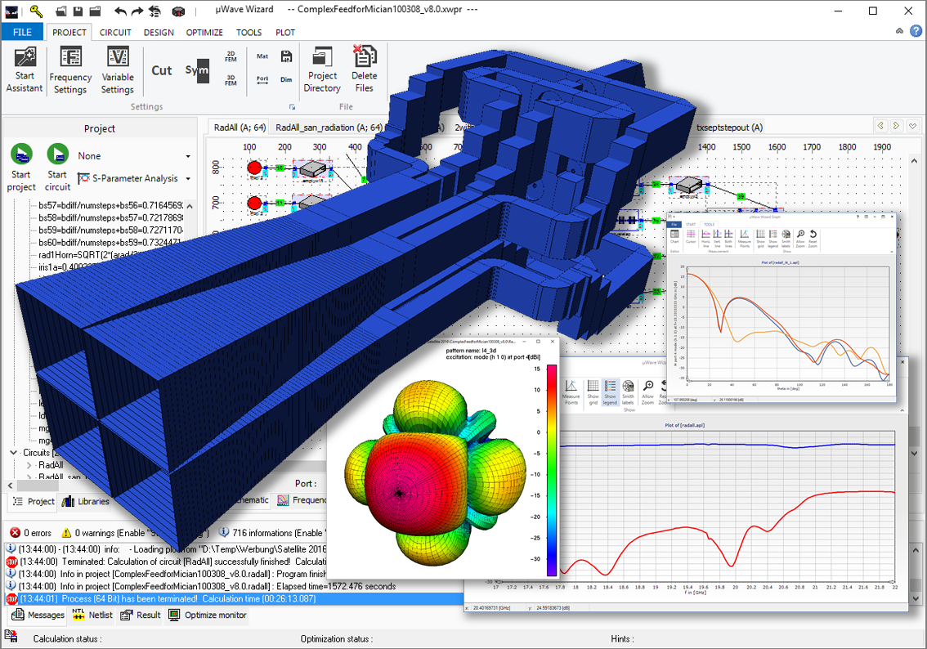Switch to the OPTIMIZE ribbon tab

(x=204, y=33)
